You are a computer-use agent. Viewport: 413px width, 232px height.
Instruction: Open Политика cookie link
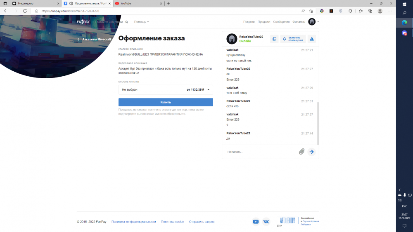coord(173,222)
